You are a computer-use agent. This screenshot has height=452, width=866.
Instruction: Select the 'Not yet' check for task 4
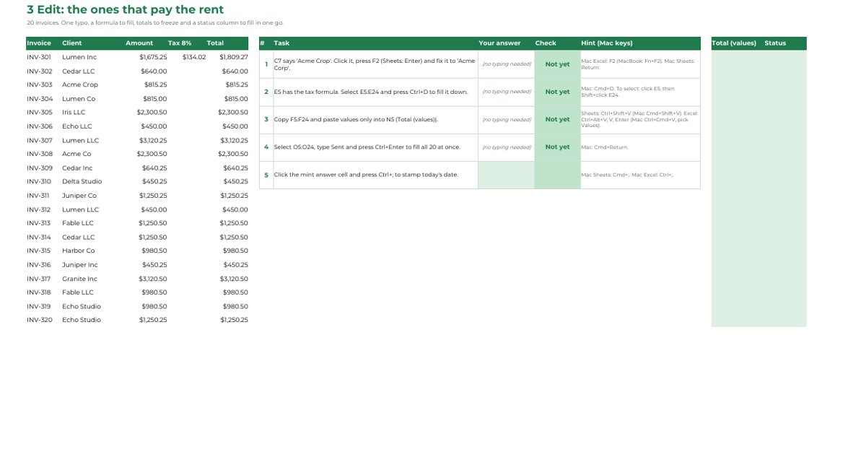coord(557,147)
